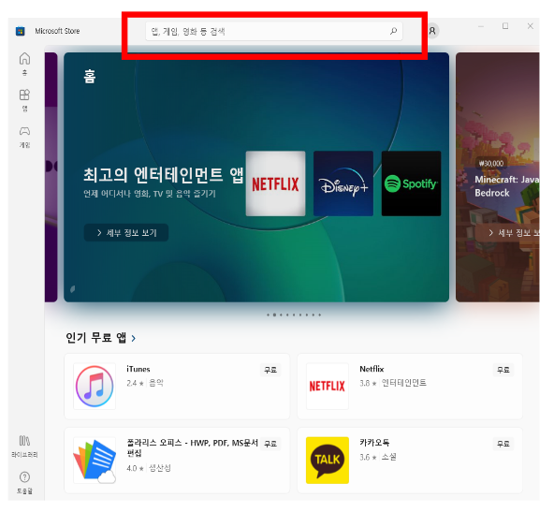
Task: Click 세부 정보 보기 on entertainment banner
Action: 126,232
